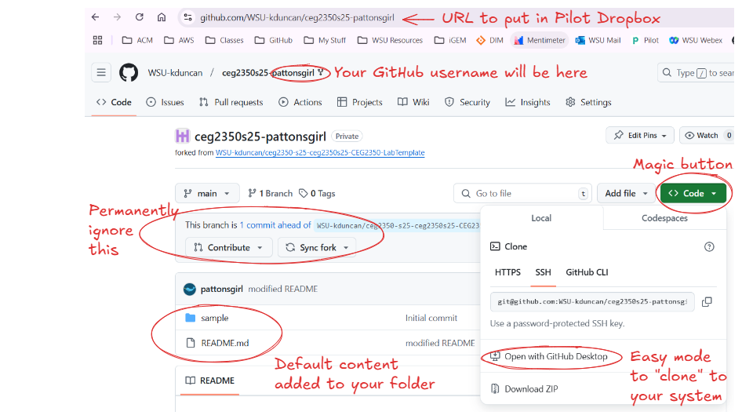Click the 1 commit ahead of link
The width and height of the screenshot is (742, 419).
coord(275,225)
